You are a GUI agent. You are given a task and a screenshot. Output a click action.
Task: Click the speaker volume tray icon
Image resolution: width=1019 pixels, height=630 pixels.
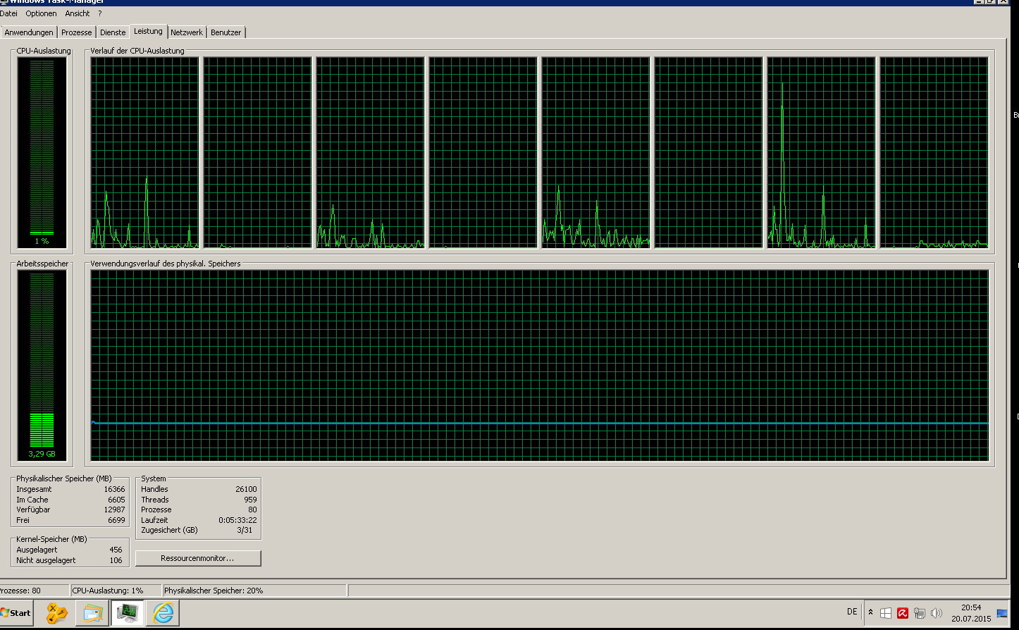click(x=937, y=613)
